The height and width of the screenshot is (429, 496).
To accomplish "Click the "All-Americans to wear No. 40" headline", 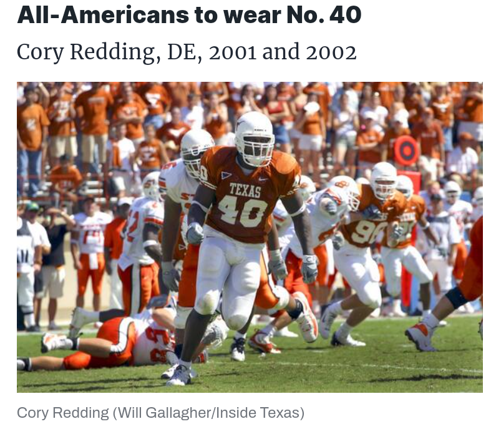I will coord(189,15).
